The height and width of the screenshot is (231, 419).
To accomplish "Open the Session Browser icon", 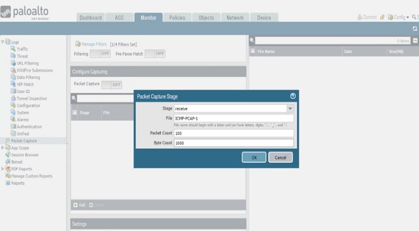I will (x=8, y=155).
